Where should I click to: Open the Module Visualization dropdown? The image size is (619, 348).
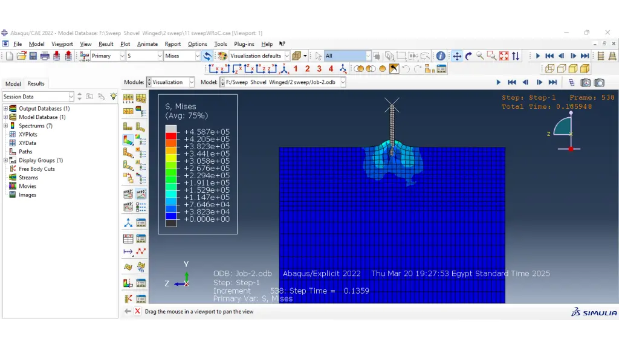pos(170,82)
